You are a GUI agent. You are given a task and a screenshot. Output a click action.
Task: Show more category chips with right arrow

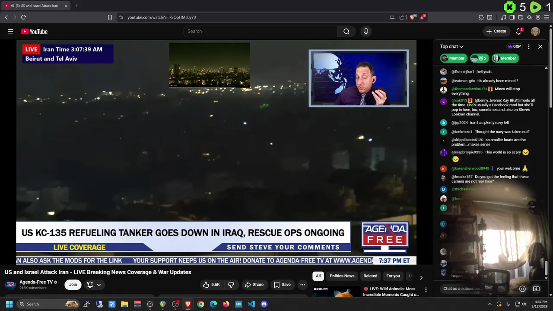coord(421,278)
